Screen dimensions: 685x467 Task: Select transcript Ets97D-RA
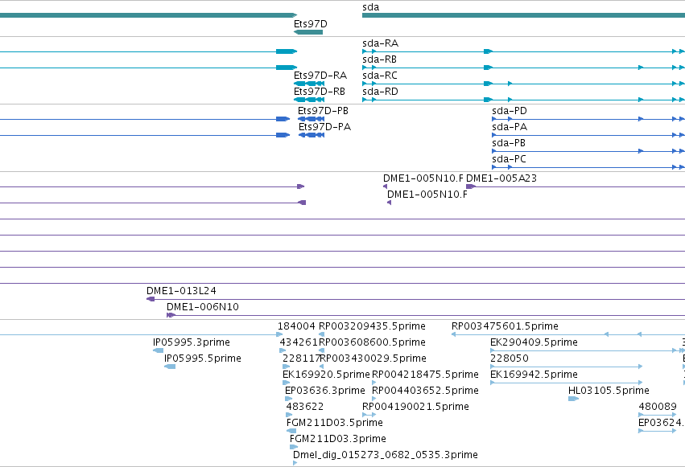pos(320,76)
